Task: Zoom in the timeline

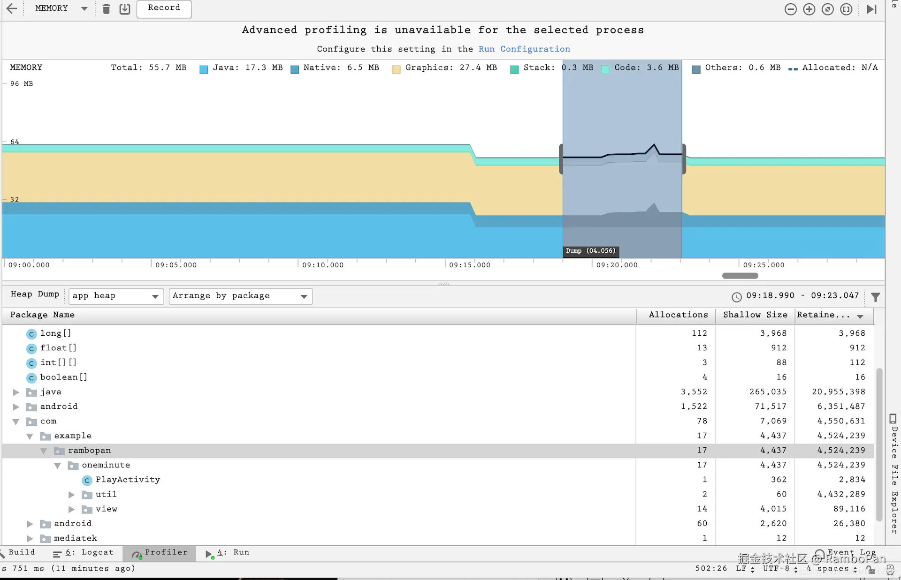Action: coord(809,9)
